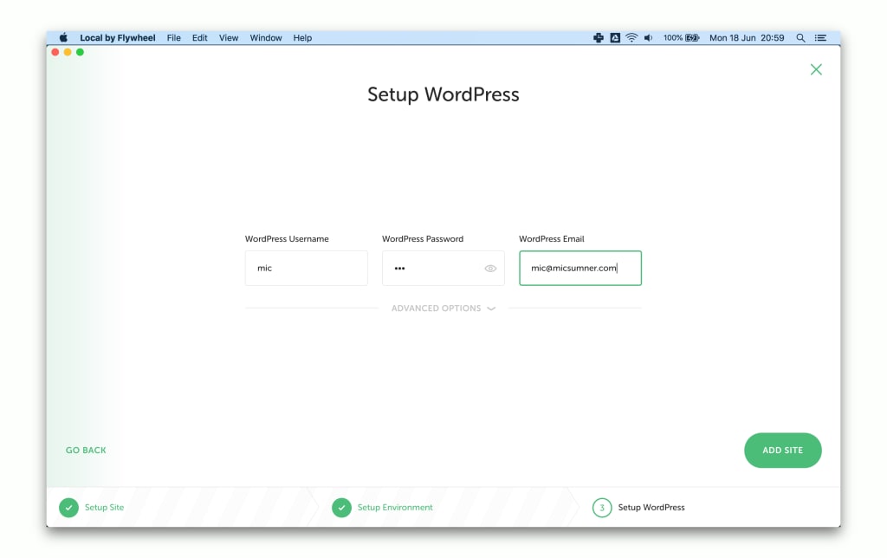887x558 pixels.
Task: Click the WordPress Password label
Action: click(423, 239)
